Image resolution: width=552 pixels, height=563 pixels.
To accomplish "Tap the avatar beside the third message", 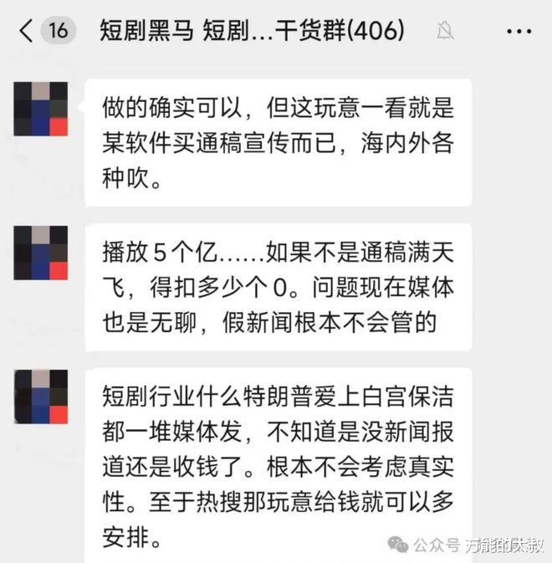I will (x=40, y=397).
